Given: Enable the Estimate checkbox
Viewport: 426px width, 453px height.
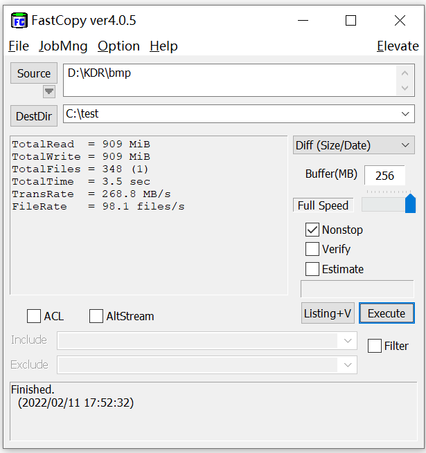Looking at the screenshot, I should (312, 269).
